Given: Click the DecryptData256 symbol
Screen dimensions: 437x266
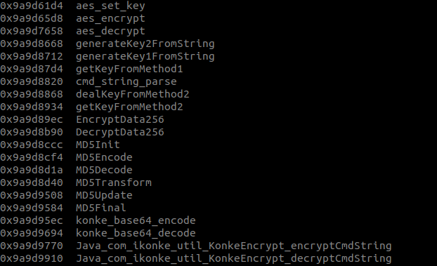Looking at the screenshot, I should (120, 133).
